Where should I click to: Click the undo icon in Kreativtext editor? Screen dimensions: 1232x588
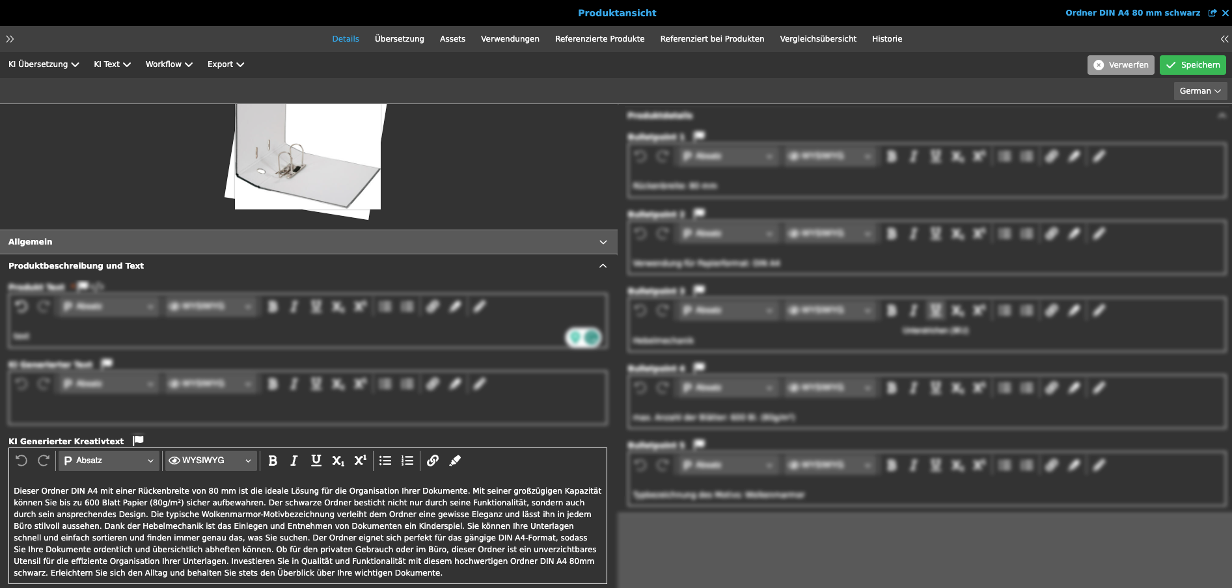point(23,461)
